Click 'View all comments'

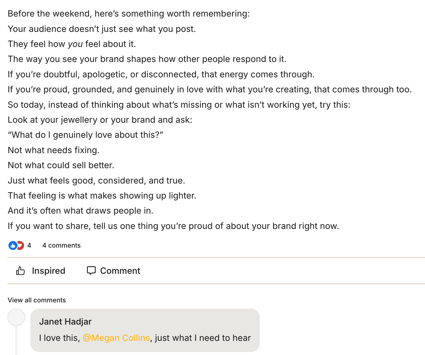pos(37,300)
